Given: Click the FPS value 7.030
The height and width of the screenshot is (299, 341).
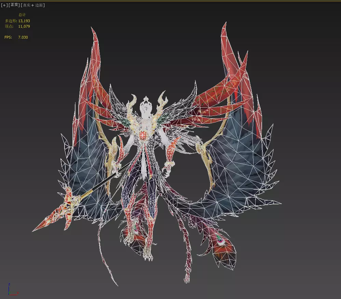Looking at the screenshot, I should pyautogui.click(x=23, y=37).
